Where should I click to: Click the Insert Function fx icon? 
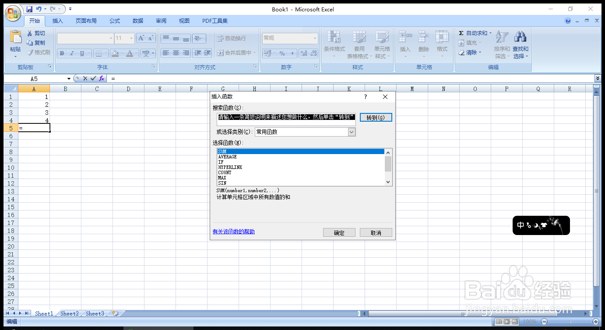(x=102, y=78)
